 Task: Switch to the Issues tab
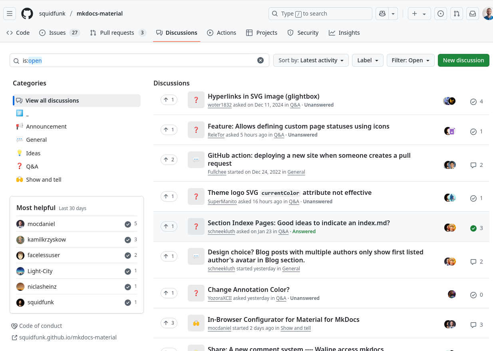59,33
